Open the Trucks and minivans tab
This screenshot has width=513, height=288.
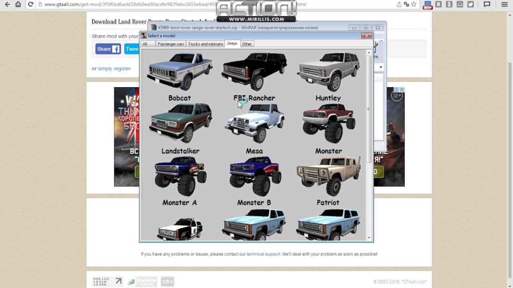point(206,44)
